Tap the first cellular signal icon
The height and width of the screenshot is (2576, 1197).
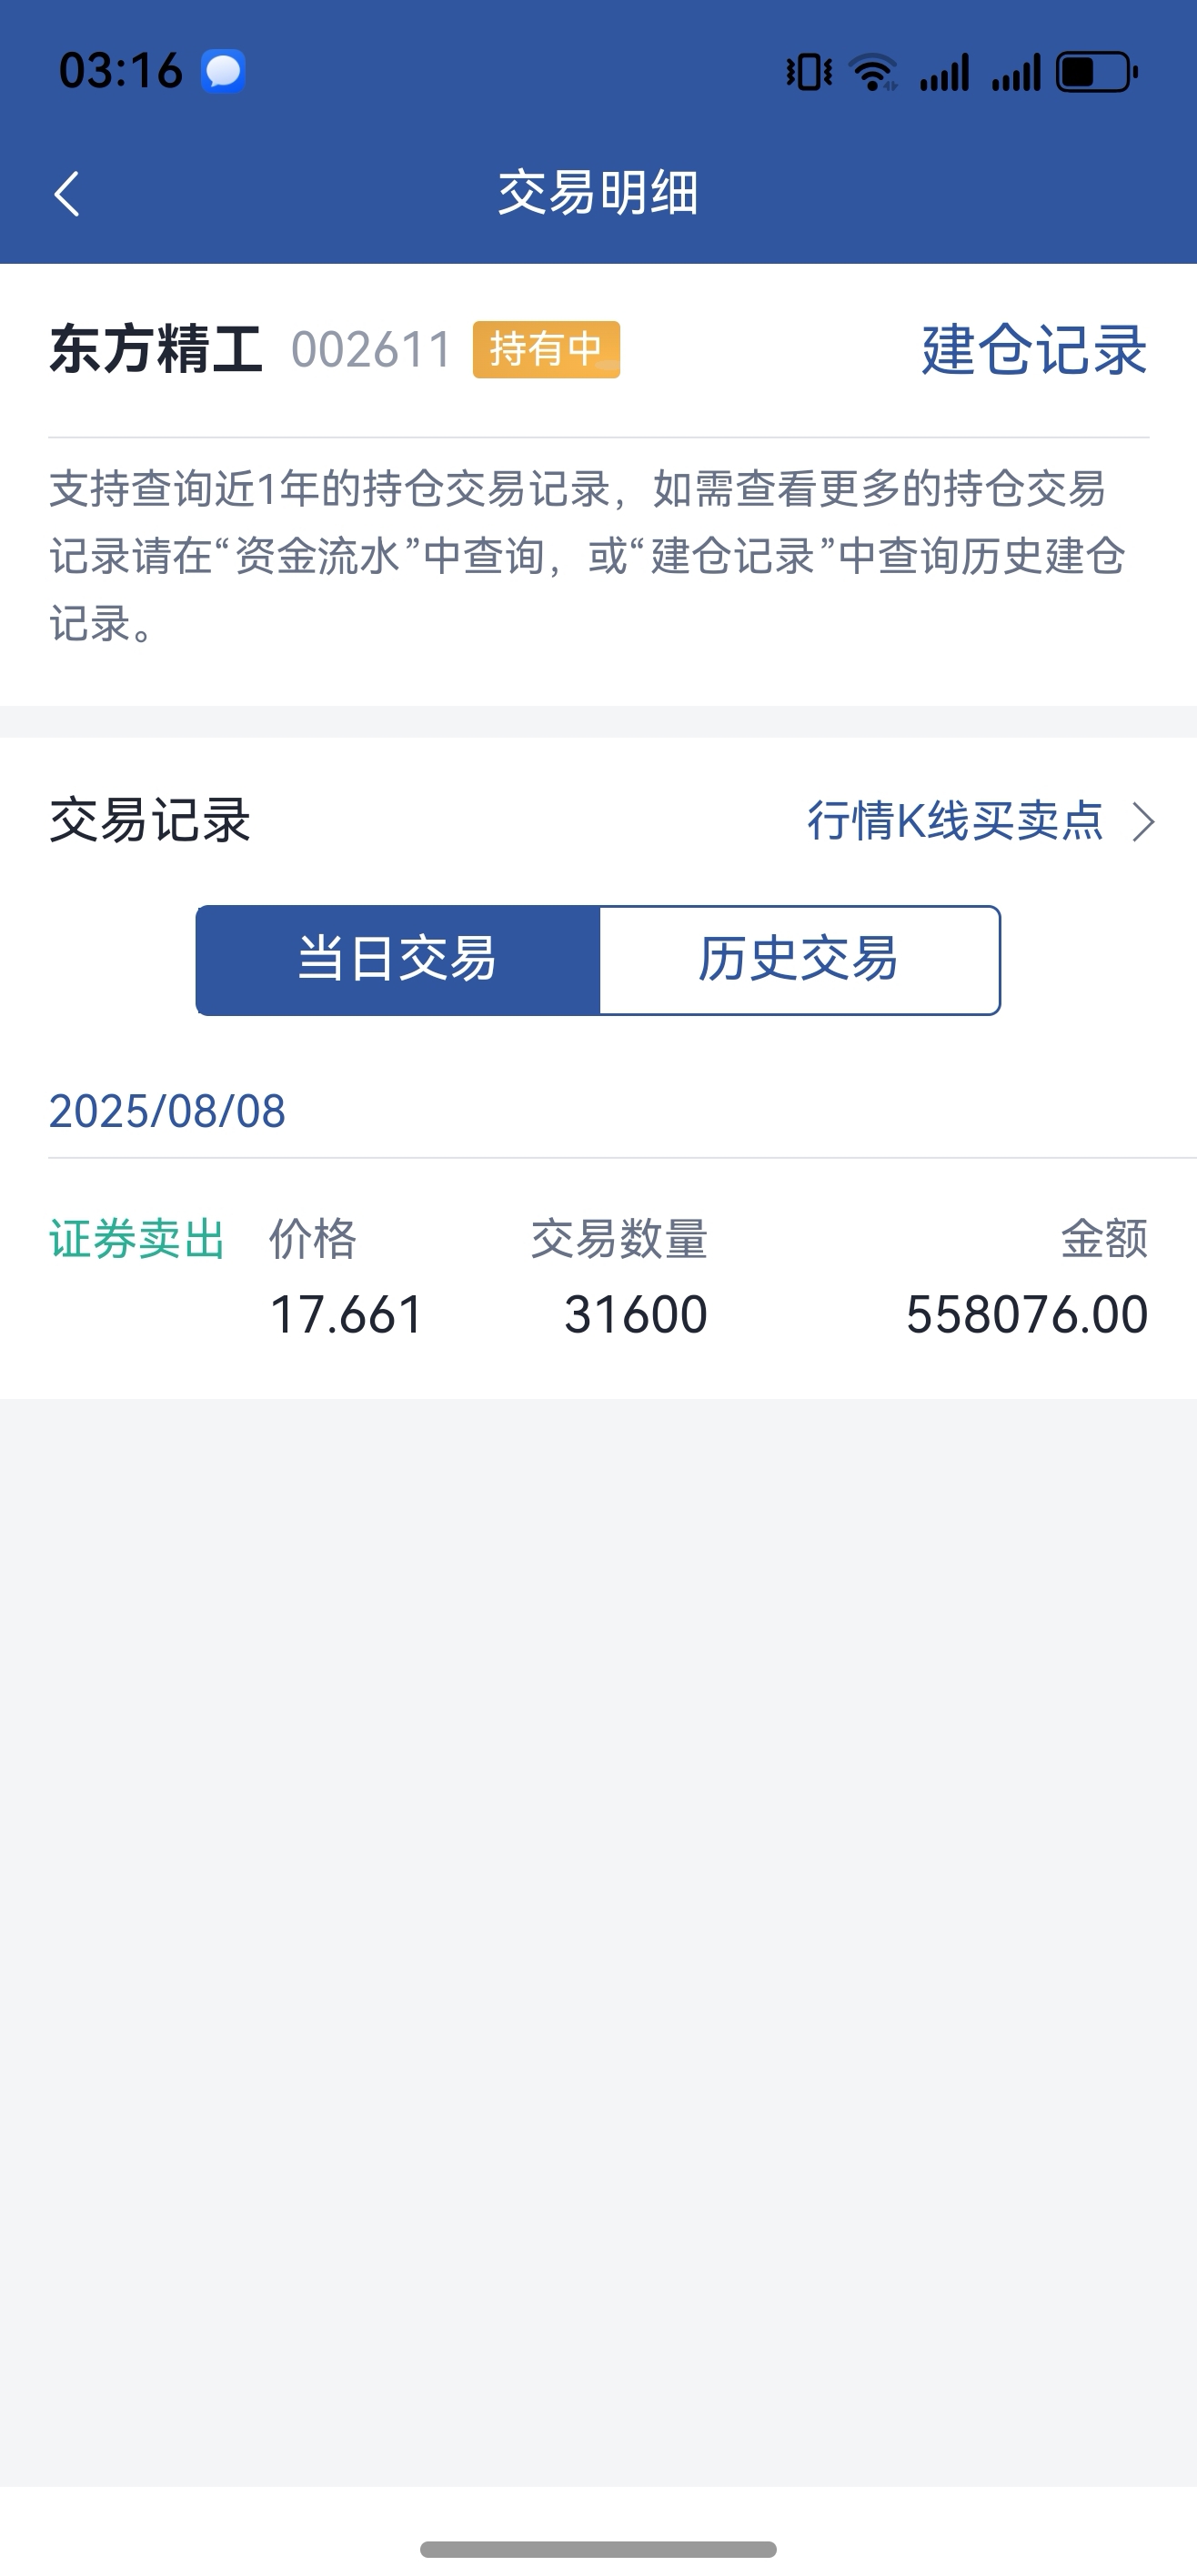[945, 72]
